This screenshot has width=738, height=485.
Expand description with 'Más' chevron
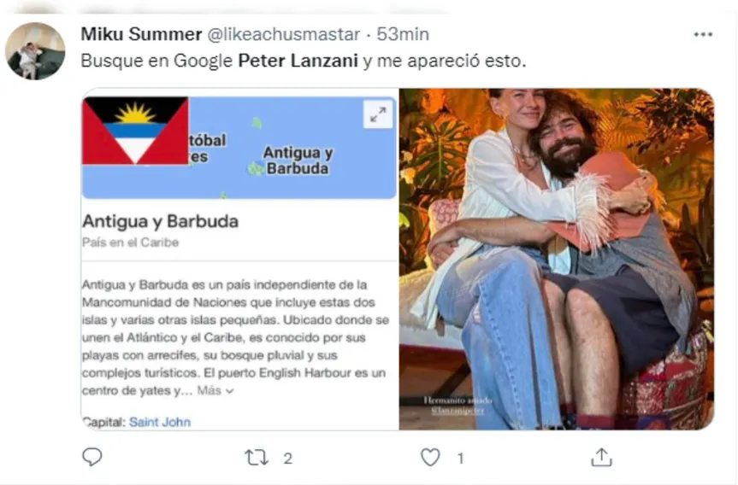coord(215,390)
